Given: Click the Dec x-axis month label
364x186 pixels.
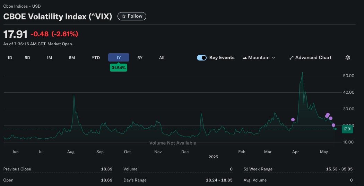Looking at the screenshot, I should point(185,152).
